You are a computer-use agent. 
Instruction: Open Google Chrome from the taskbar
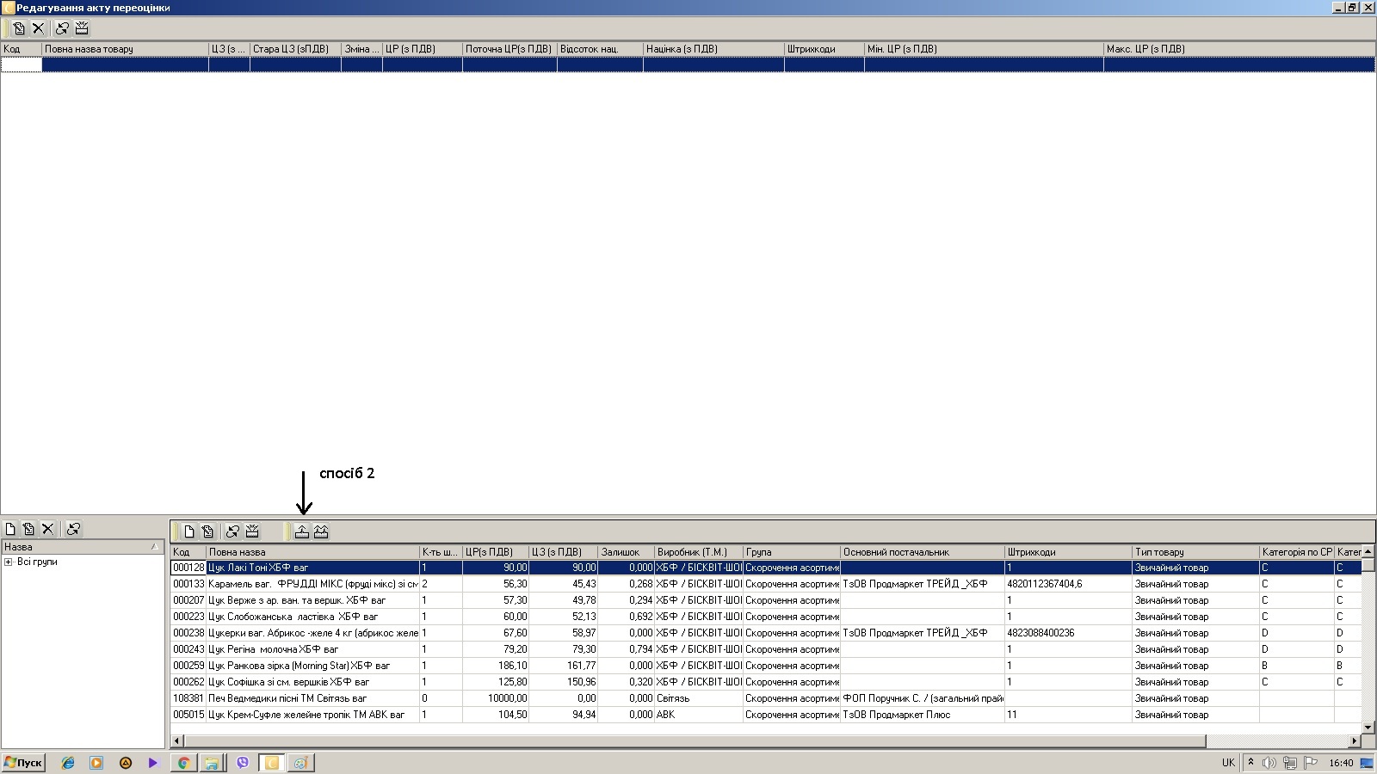pyautogui.click(x=183, y=763)
